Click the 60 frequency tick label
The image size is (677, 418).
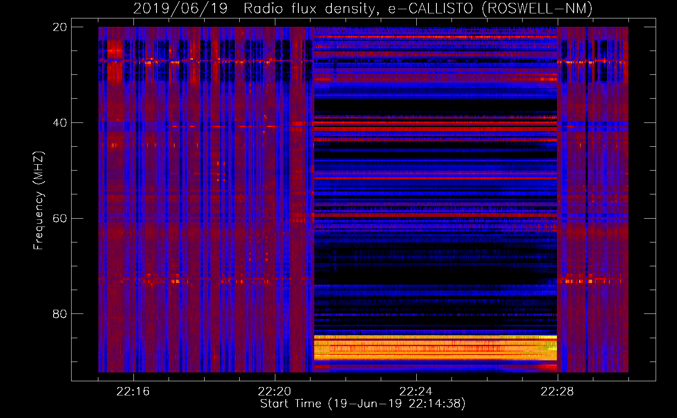(60, 219)
